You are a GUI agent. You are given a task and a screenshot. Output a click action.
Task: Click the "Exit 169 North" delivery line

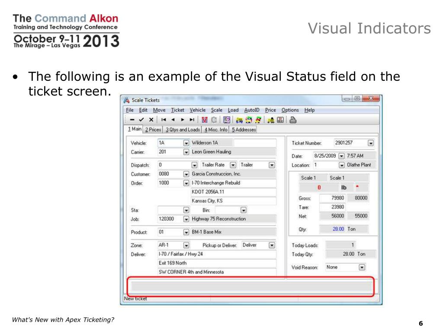(217, 263)
